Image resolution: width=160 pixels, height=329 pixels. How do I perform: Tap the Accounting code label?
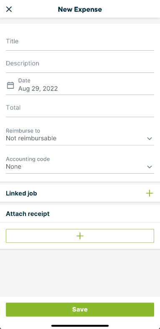pos(28,159)
